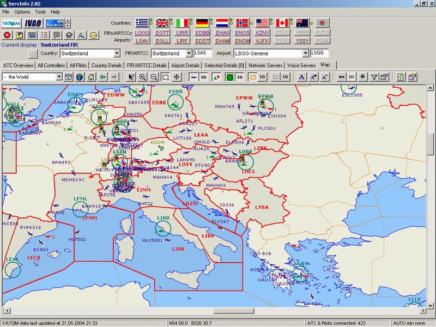Viewport: 436px width, 327px height.
Task: Click the clock icon in toolbar
Action: [x=94, y=35]
